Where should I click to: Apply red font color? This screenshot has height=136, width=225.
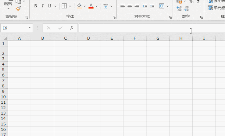coord(91,6)
